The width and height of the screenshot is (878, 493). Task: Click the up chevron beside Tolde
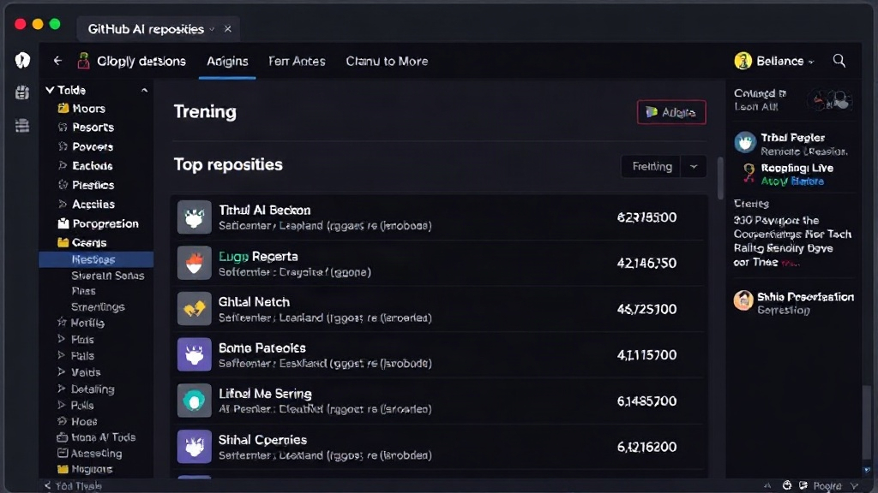(x=144, y=90)
